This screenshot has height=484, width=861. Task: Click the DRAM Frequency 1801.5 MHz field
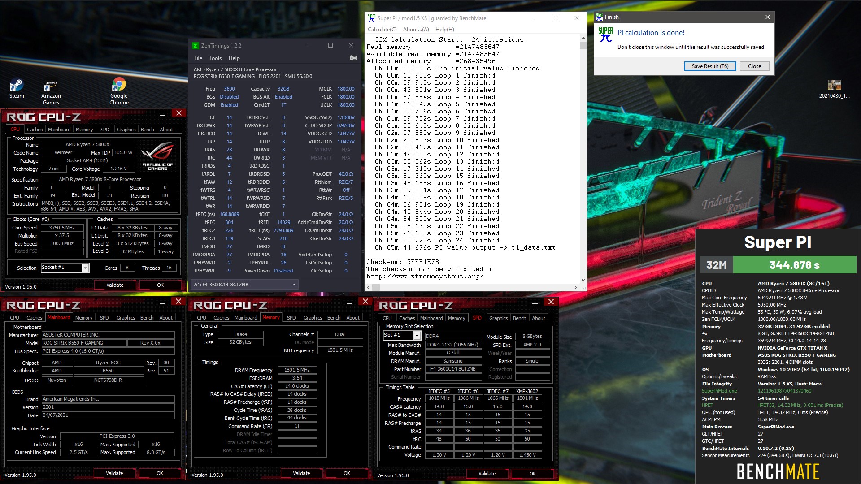[x=297, y=370]
